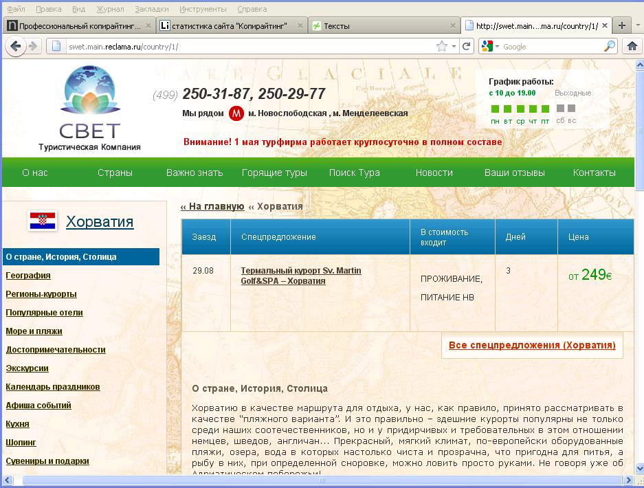Open Контакты navigation item
Screen dimensions: 644x488
595,173
